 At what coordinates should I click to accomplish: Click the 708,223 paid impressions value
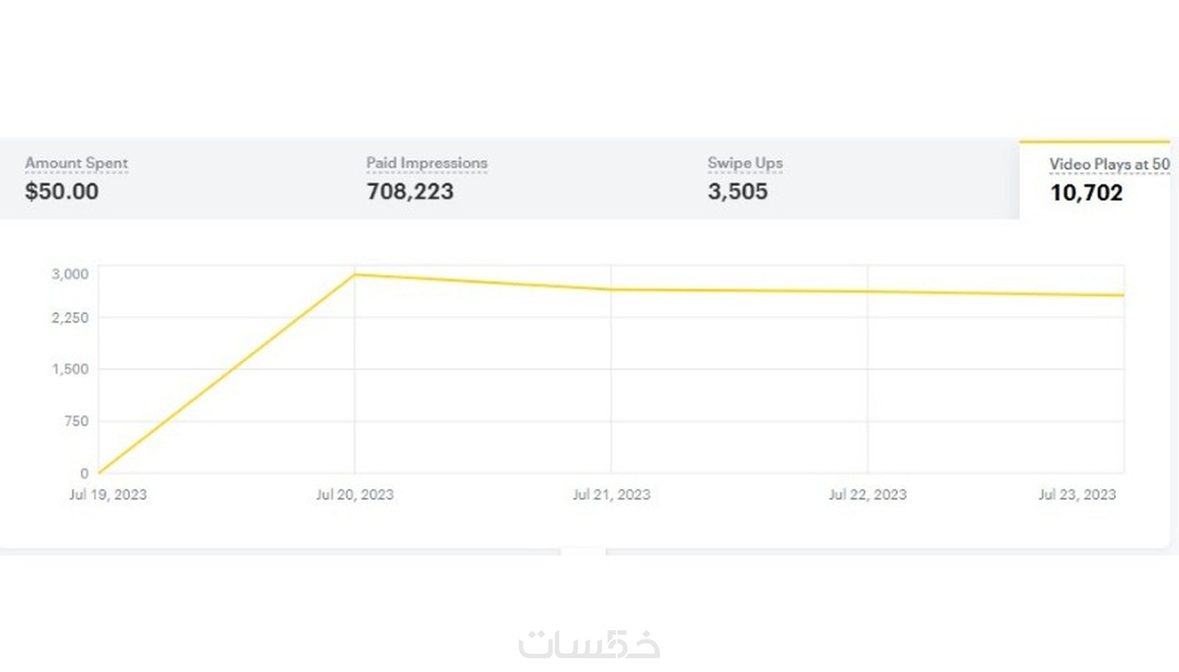click(x=410, y=192)
